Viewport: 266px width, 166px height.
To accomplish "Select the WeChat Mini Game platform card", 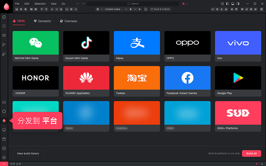I will pyautogui.click(x=35, y=46).
